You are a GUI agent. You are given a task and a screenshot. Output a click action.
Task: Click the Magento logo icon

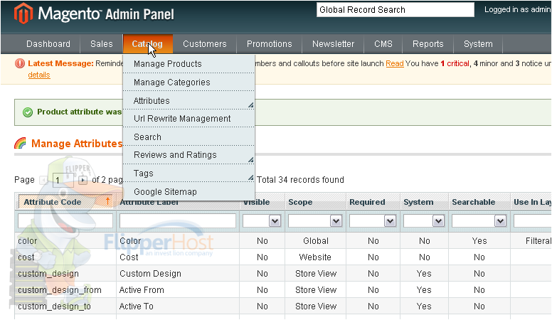pos(23,14)
